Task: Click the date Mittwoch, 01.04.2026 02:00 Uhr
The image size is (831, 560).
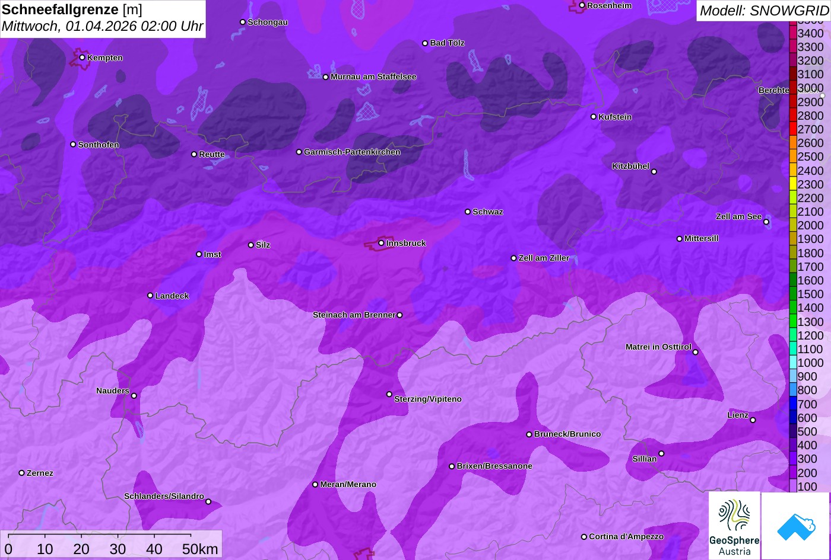Action: click(x=102, y=27)
